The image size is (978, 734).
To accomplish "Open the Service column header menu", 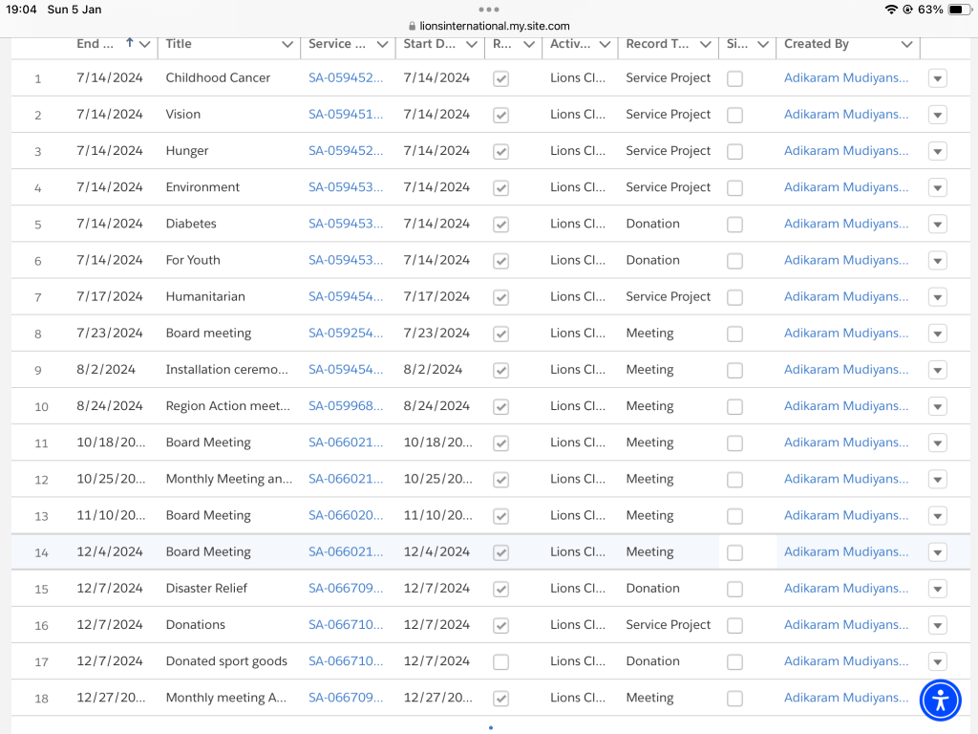I will [x=382, y=44].
